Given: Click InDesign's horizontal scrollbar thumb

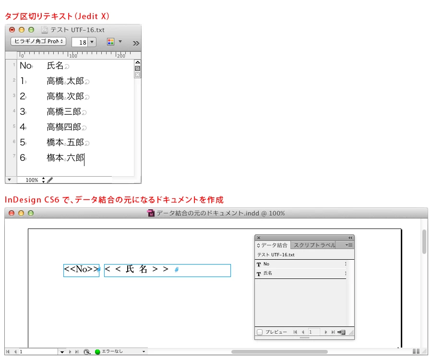Looking at the screenshot, I should (279, 352).
